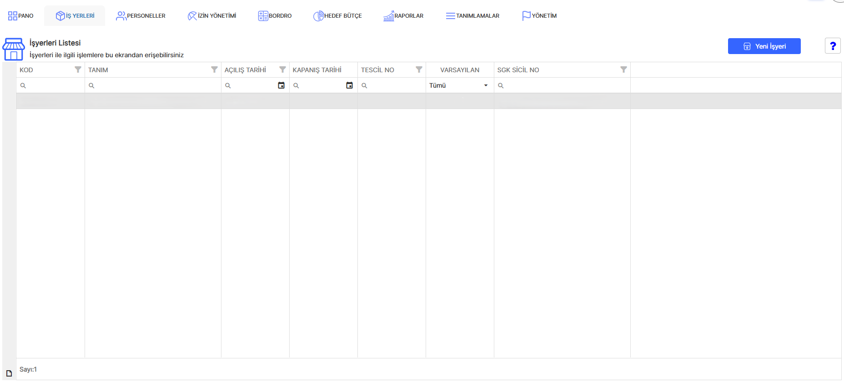844x387 pixels.
Task: Click the storefront icon beside İşyerleri Listesi
Action: coord(14,49)
